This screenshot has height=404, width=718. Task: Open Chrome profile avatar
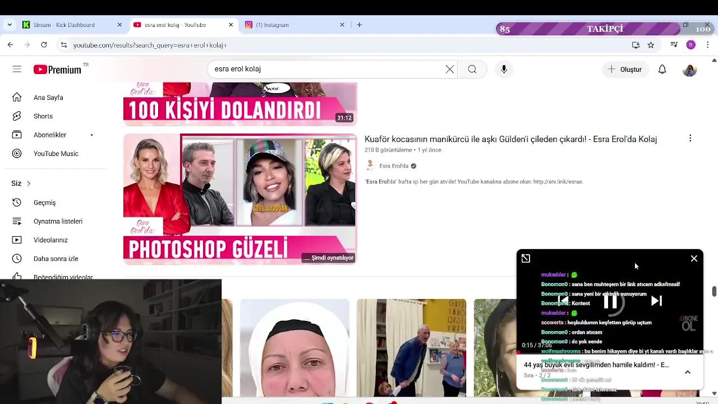click(691, 45)
